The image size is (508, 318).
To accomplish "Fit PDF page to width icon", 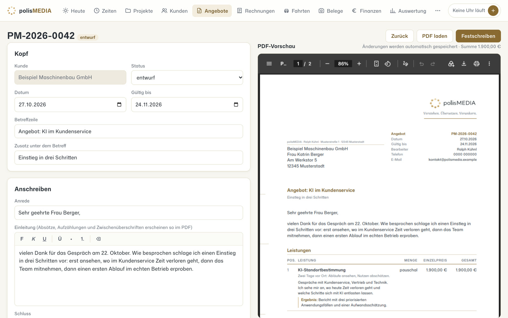I will tap(376, 64).
